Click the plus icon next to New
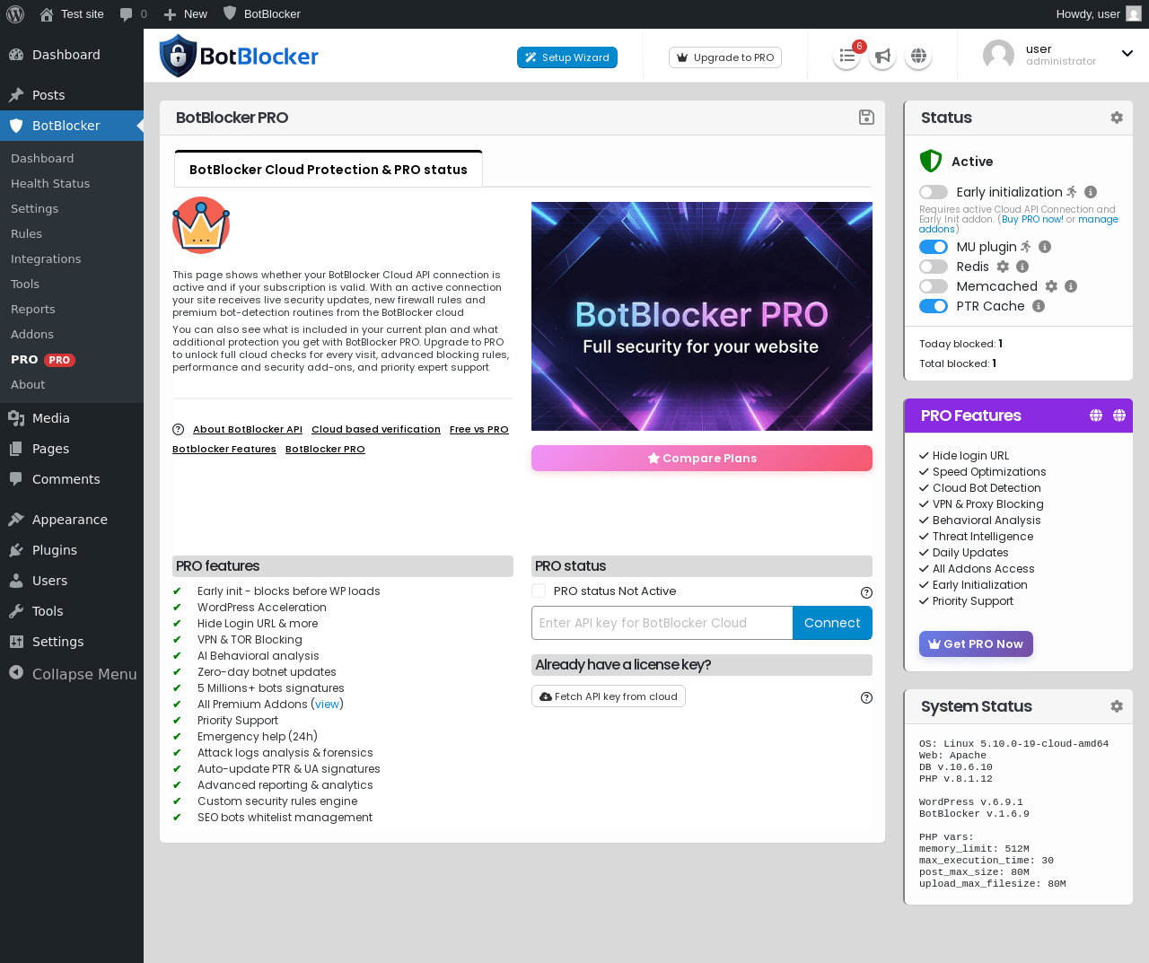Image resolution: width=1149 pixels, height=963 pixels. tap(170, 14)
